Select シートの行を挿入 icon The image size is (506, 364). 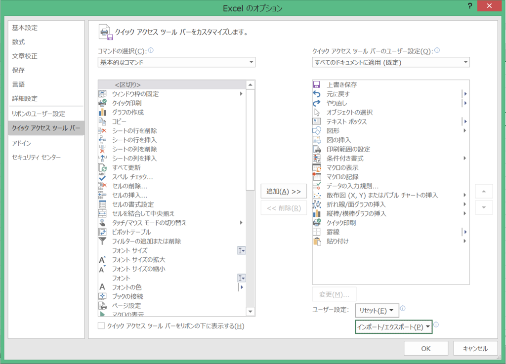coord(102,140)
